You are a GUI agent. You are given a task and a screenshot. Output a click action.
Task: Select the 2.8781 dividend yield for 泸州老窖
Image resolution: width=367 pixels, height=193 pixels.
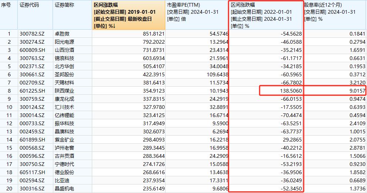coord(357,148)
